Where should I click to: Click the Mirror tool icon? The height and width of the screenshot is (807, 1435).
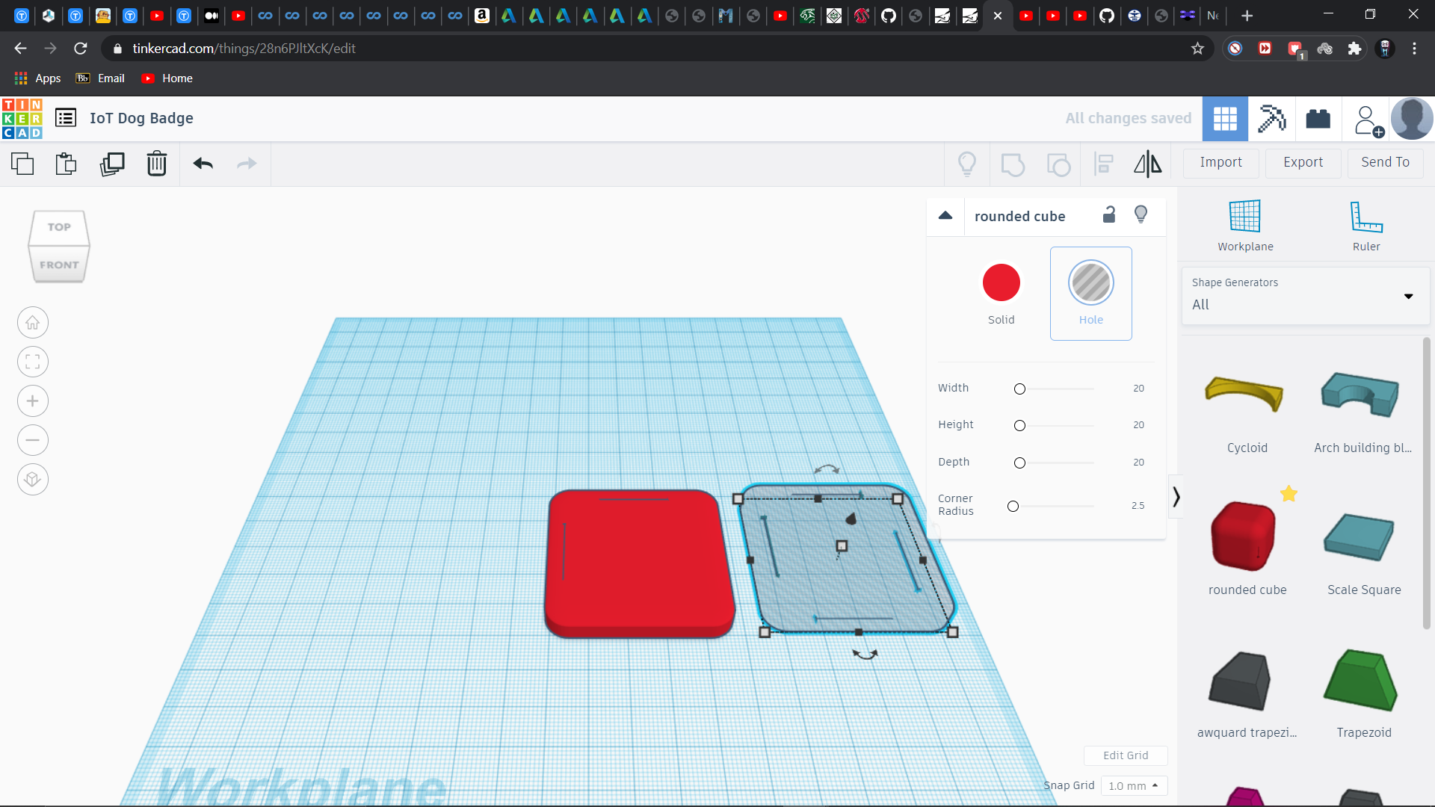click(1147, 164)
